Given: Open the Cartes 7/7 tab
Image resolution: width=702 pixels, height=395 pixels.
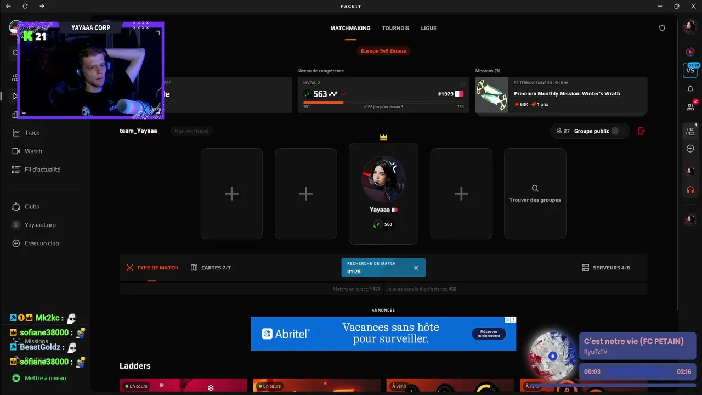Looking at the screenshot, I should (211, 268).
